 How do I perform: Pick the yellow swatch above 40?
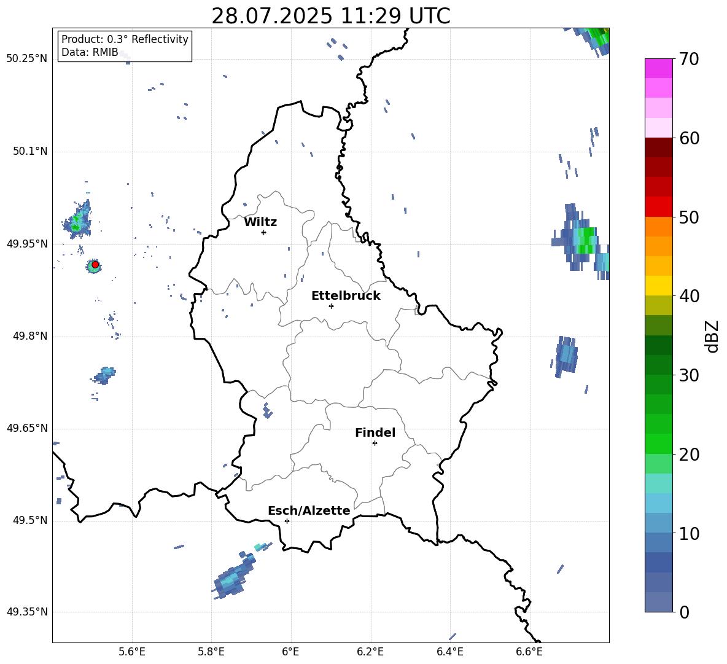coord(658,286)
